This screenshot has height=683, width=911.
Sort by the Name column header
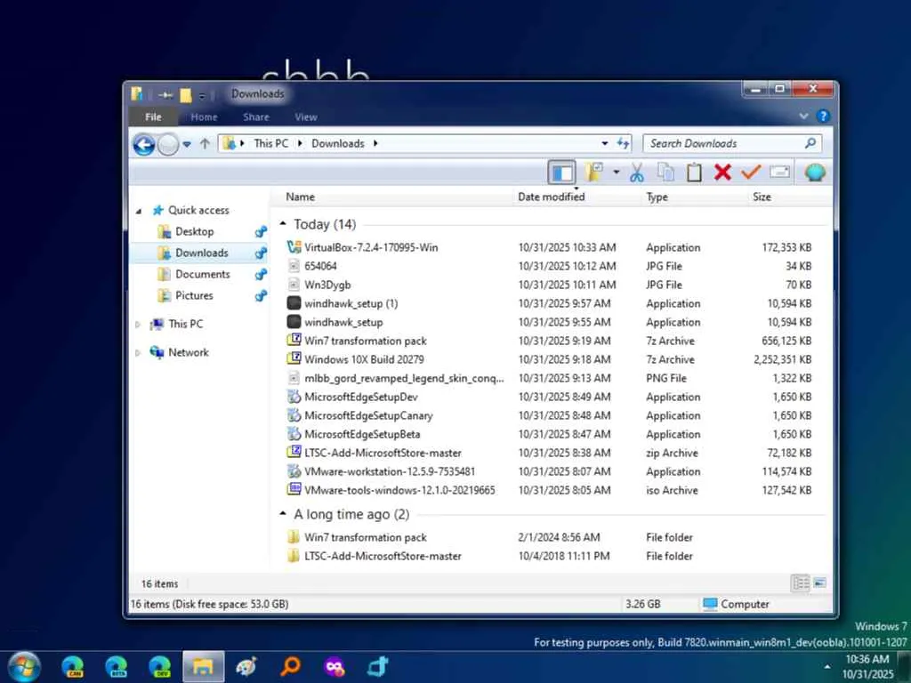pyautogui.click(x=300, y=197)
